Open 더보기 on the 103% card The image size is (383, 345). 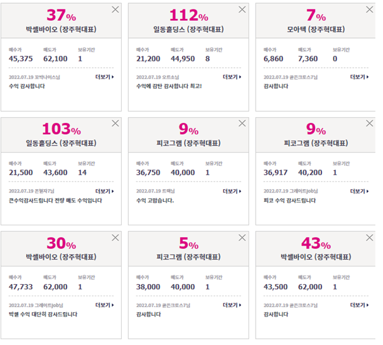pyautogui.click(x=105, y=191)
